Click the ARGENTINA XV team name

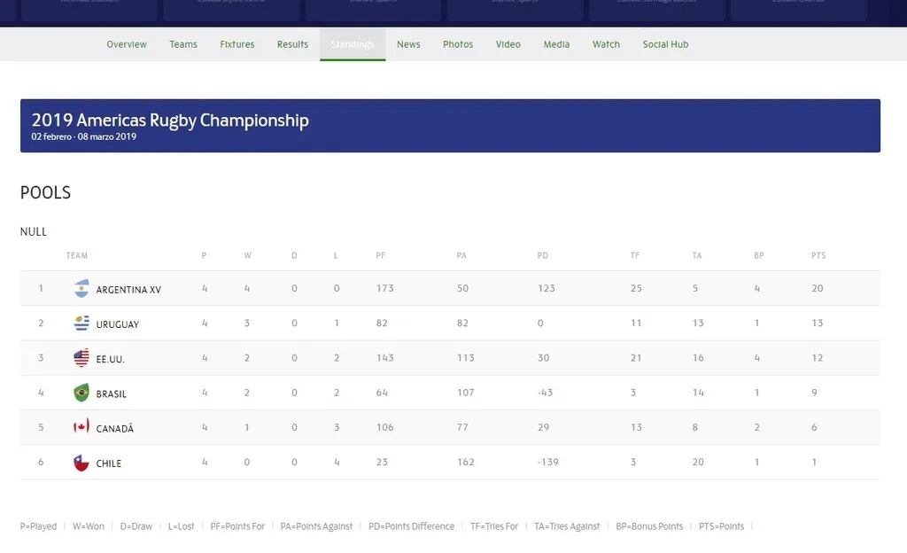(128, 290)
